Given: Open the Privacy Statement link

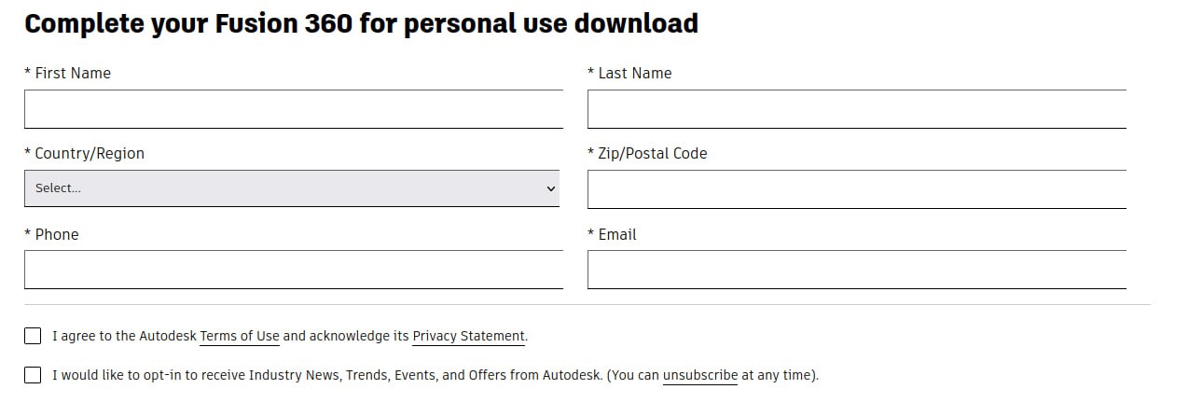Looking at the screenshot, I should pos(468,336).
